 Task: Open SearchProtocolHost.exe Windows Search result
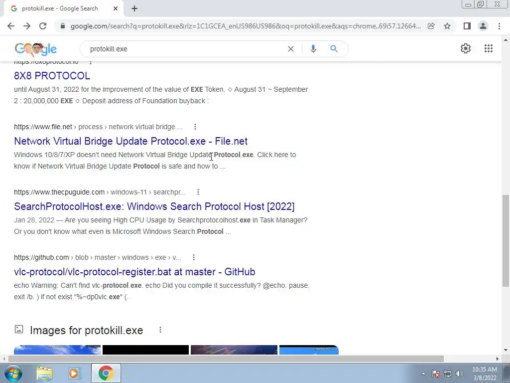coord(154,206)
